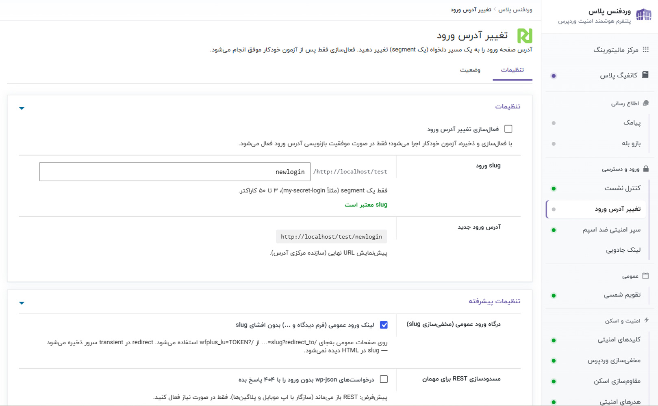The width and height of the screenshot is (658, 406).
Task: Click the امنیت و اسکن lightning icon
Action: coord(646,320)
